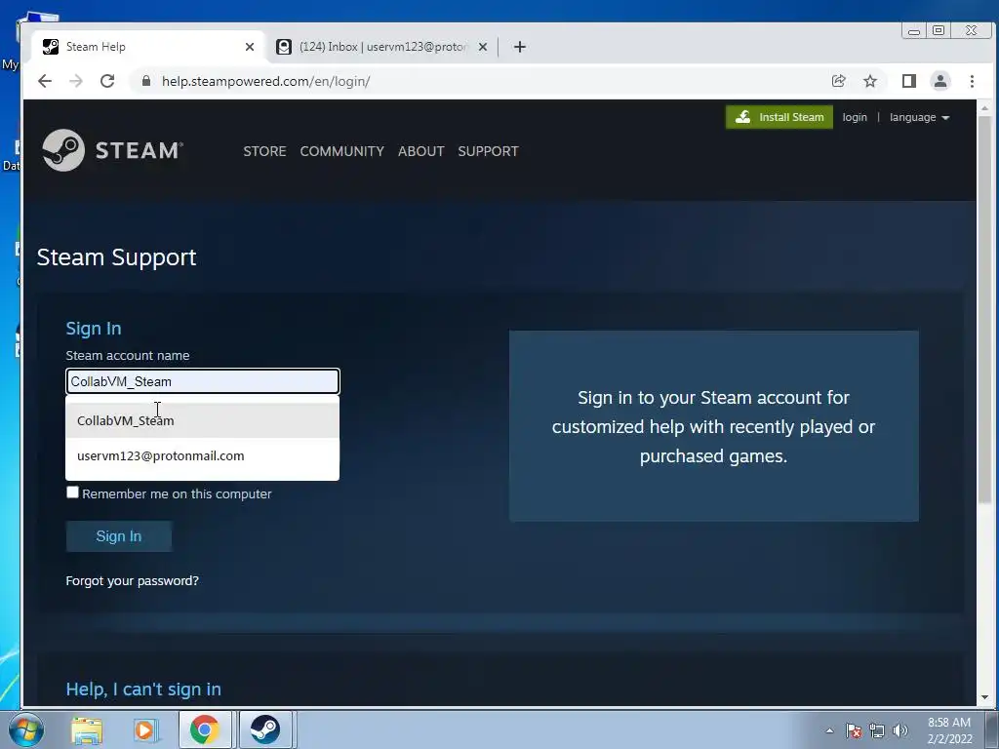Click the scrollbar down arrow
Screen dimensions: 999x749
coord(984,698)
